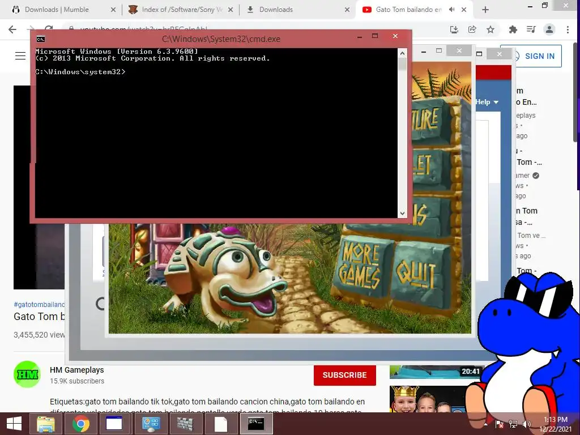Open media controls icon in Chrome

531,29
